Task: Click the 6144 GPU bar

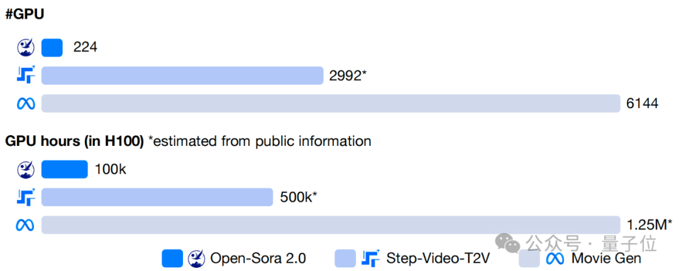Action: (x=331, y=104)
